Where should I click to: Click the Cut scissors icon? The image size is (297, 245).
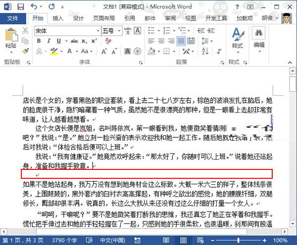pos(25,31)
